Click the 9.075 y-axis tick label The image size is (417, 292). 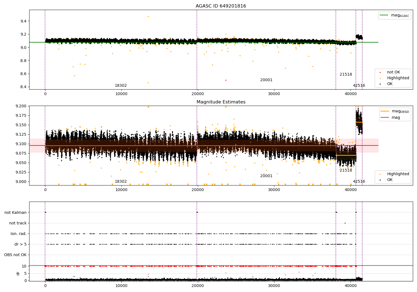tap(21, 154)
